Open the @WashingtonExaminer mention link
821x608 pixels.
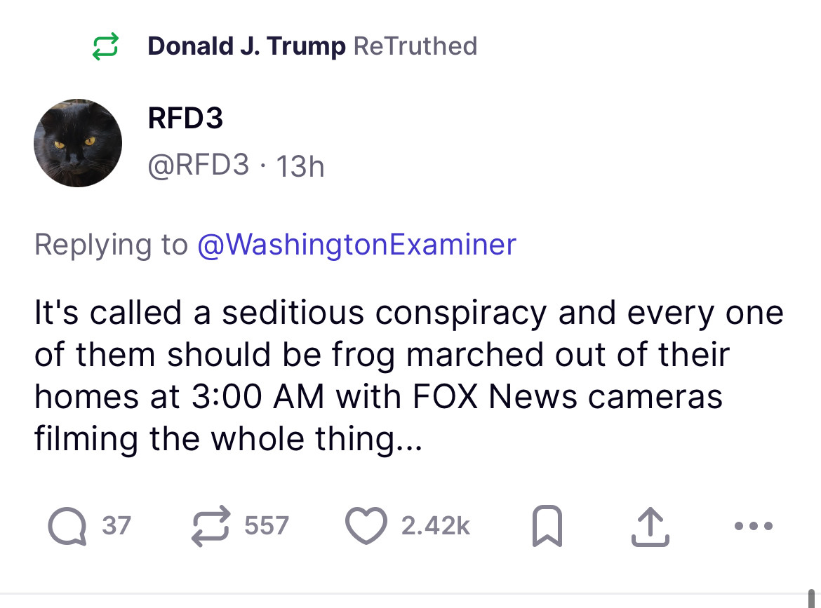click(x=356, y=244)
